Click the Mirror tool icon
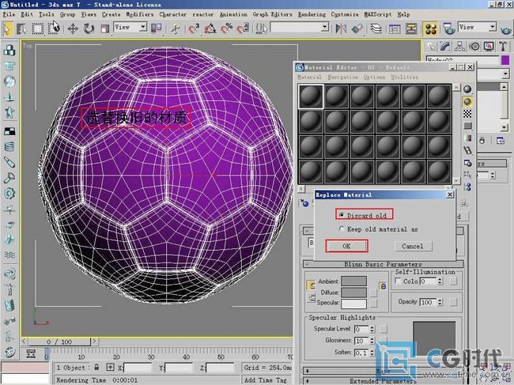This screenshot has width=514, height=385. pyautogui.click(x=341, y=28)
